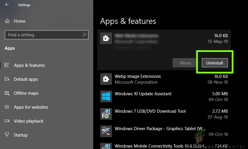Click the 07-Aug-18 install date
The height and width of the screenshot is (149, 248).
tap(218, 117)
